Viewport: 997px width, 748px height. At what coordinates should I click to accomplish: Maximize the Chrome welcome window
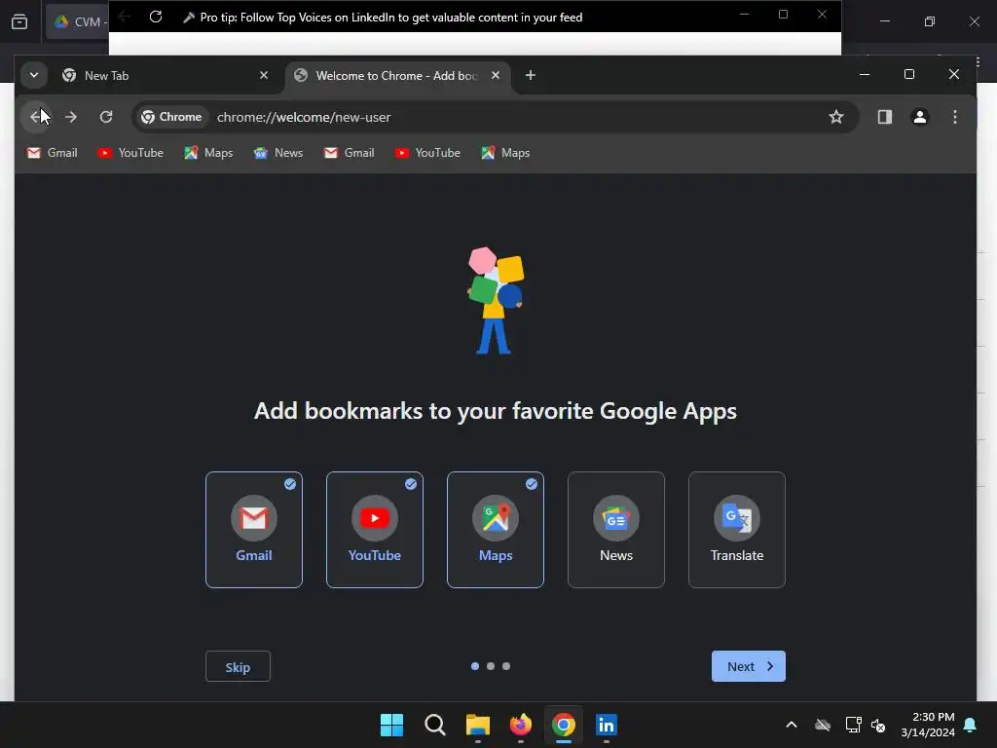[x=909, y=74]
